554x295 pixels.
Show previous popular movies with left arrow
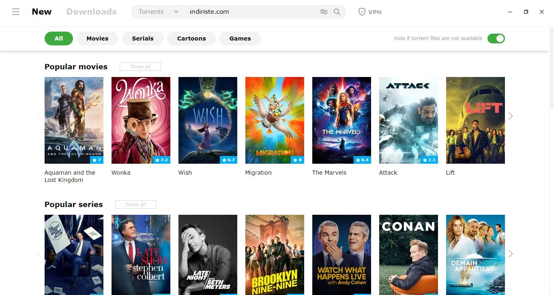click(x=39, y=116)
